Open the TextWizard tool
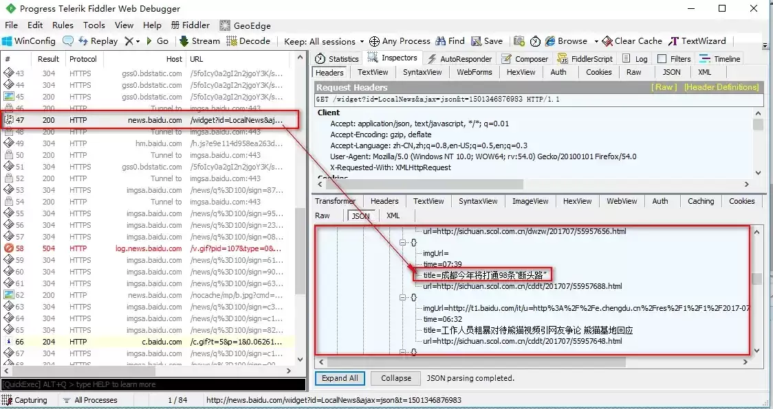 [697, 41]
